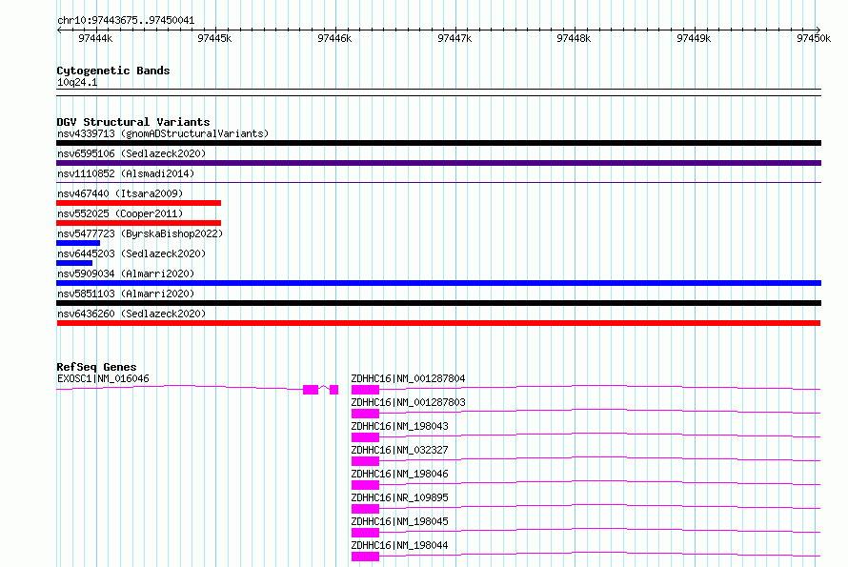Click the short blue bar under nsv5477723
This screenshot has width=848, height=567.
coord(78,243)
